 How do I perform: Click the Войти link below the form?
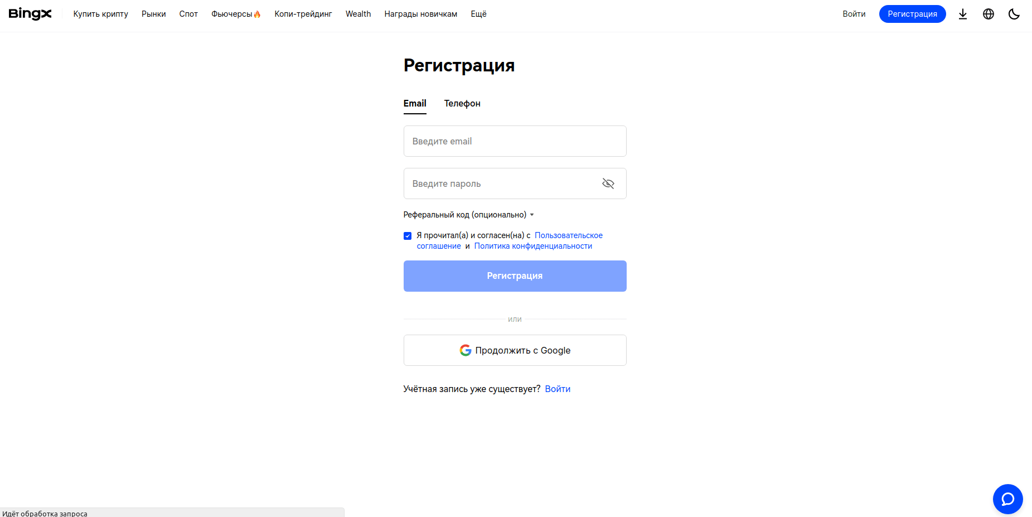(558, 389)
